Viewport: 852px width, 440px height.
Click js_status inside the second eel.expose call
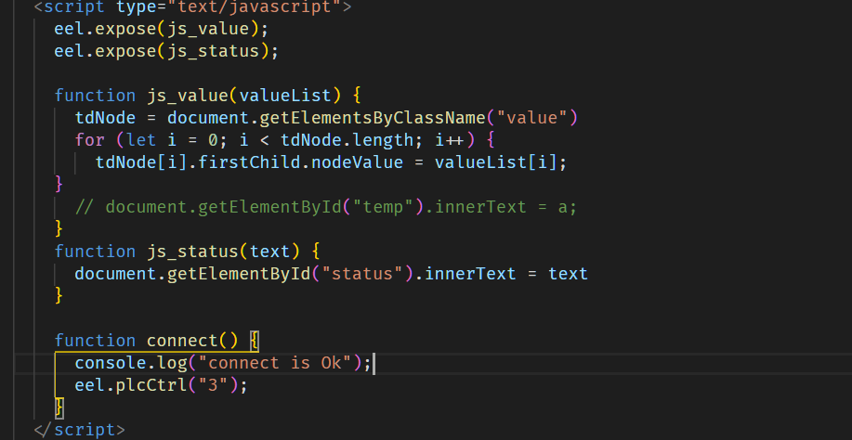pos(214,51)
